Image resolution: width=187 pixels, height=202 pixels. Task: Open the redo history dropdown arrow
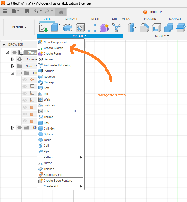coord(52,11)
